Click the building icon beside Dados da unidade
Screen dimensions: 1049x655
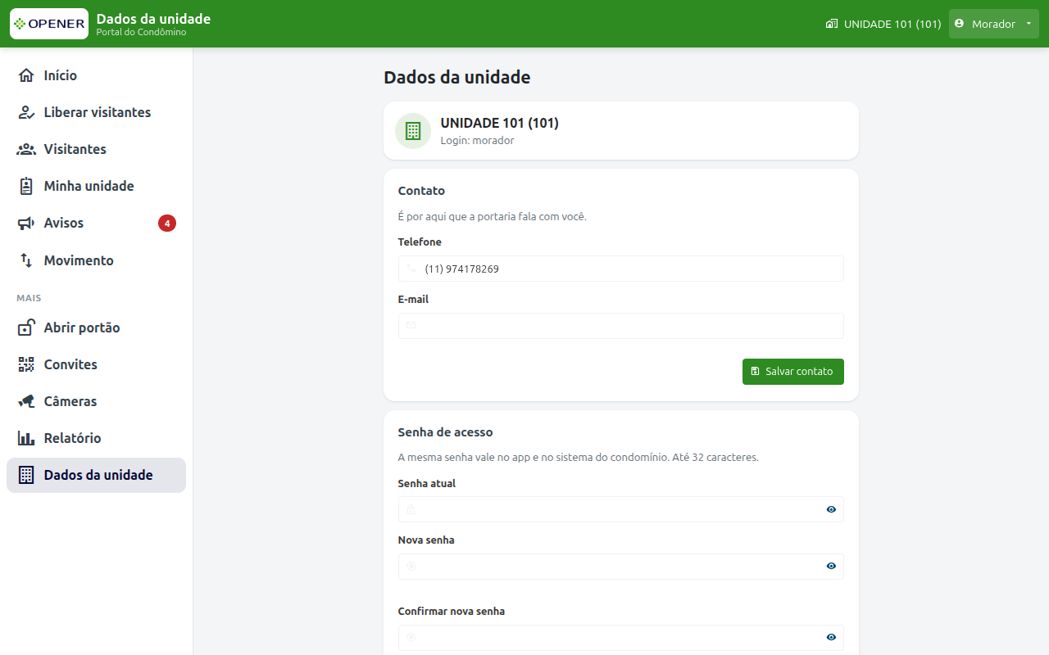[x=26, y=475]
